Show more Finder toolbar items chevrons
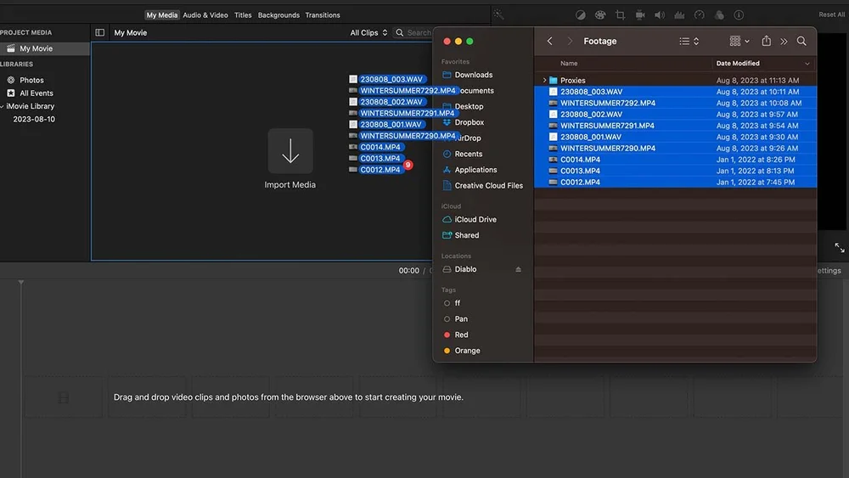This screenshot has height=478, width=849. click(784, 41)
